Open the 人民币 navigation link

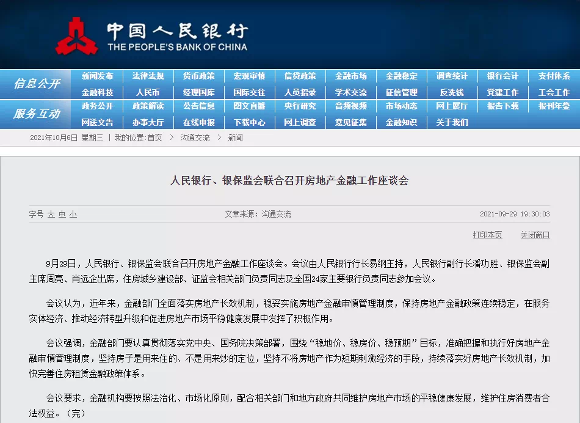pos(148,92)
